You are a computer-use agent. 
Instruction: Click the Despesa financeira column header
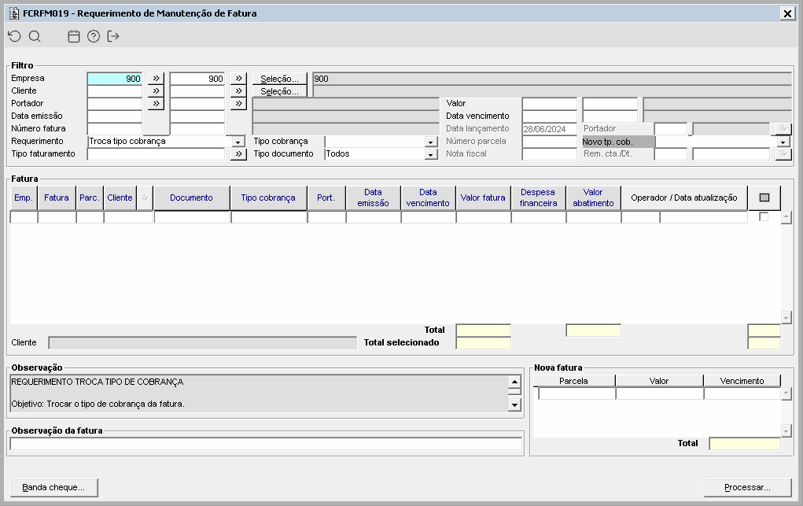[538, 198]
